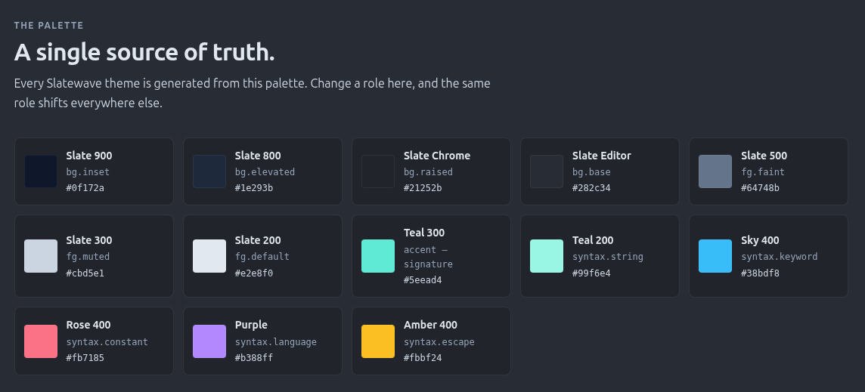Click the Teal 200 color swatch
Image resolution: width=865 pixels, height=392 pixels.
coord(547,256)
